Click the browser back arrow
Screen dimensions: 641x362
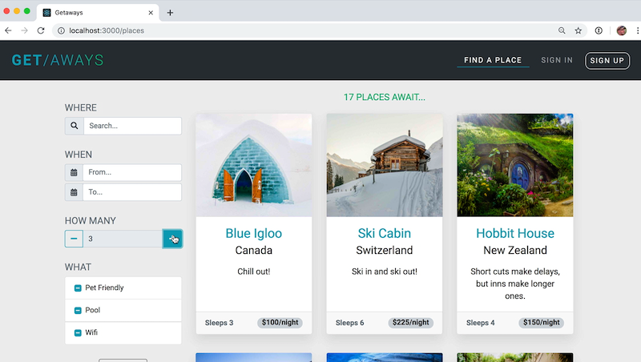[x=8, y=30]
